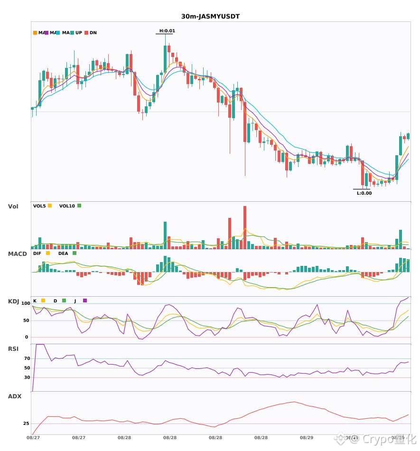Screen dimensions: 420x451
Task: Click the KDJ panel label
Action: [13, 301]
